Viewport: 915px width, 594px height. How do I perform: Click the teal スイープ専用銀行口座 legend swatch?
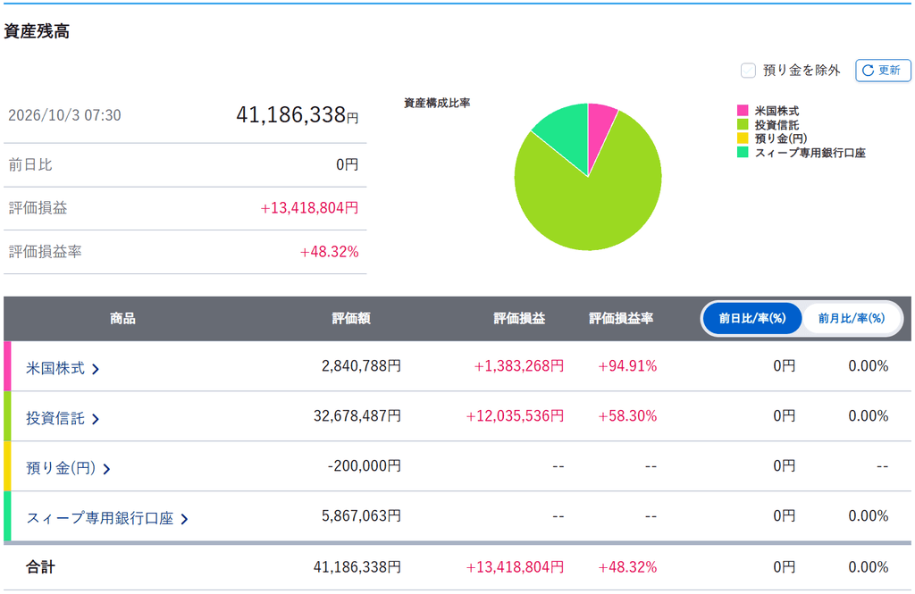coord(743,152)
